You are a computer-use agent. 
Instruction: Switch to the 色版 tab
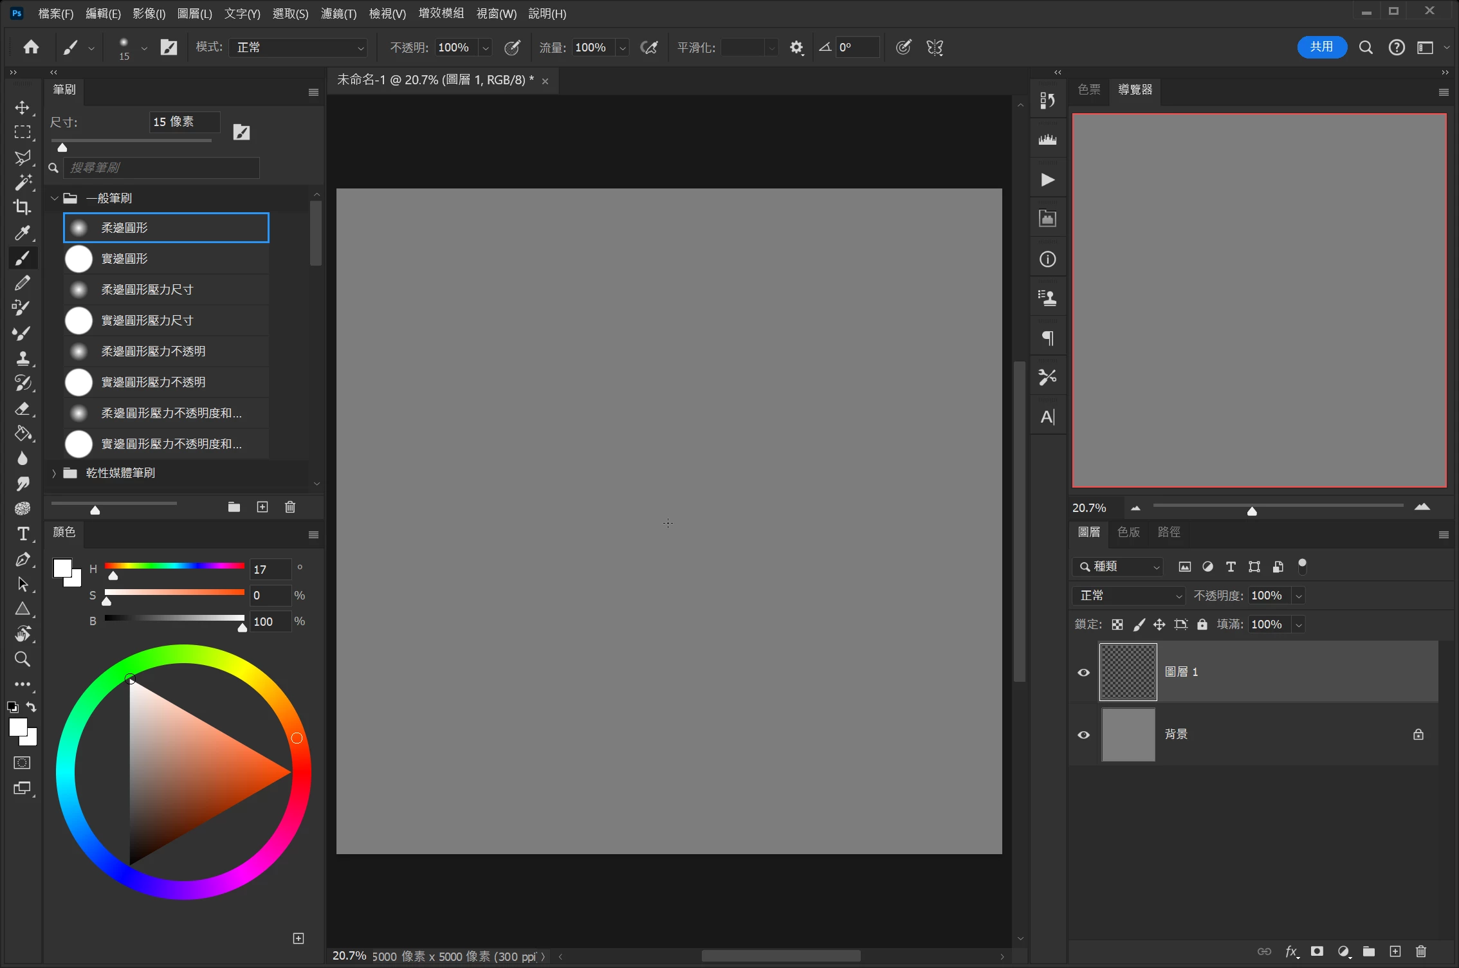coord(1128,532)
